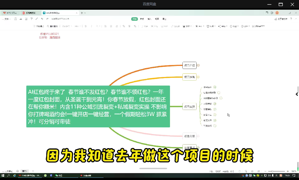Collapse children of the 项目介绍 node
The width and height of the screenshot is (299, 180).
point(198,66)
